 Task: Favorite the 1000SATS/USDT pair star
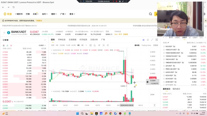click(164, 56)
